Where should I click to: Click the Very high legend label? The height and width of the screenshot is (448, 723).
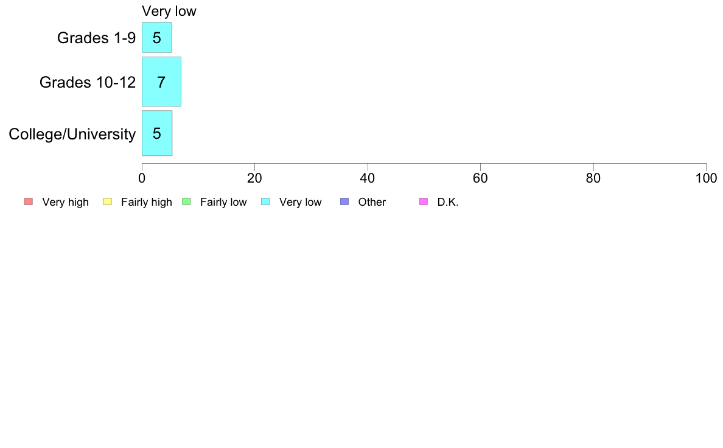coord(66,202)
